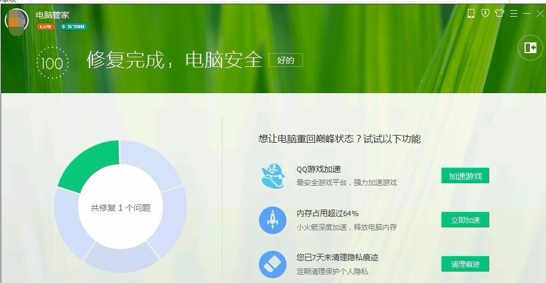Click the Lv9 level badge
The image size is (546, 283).
tap(45, 26)
